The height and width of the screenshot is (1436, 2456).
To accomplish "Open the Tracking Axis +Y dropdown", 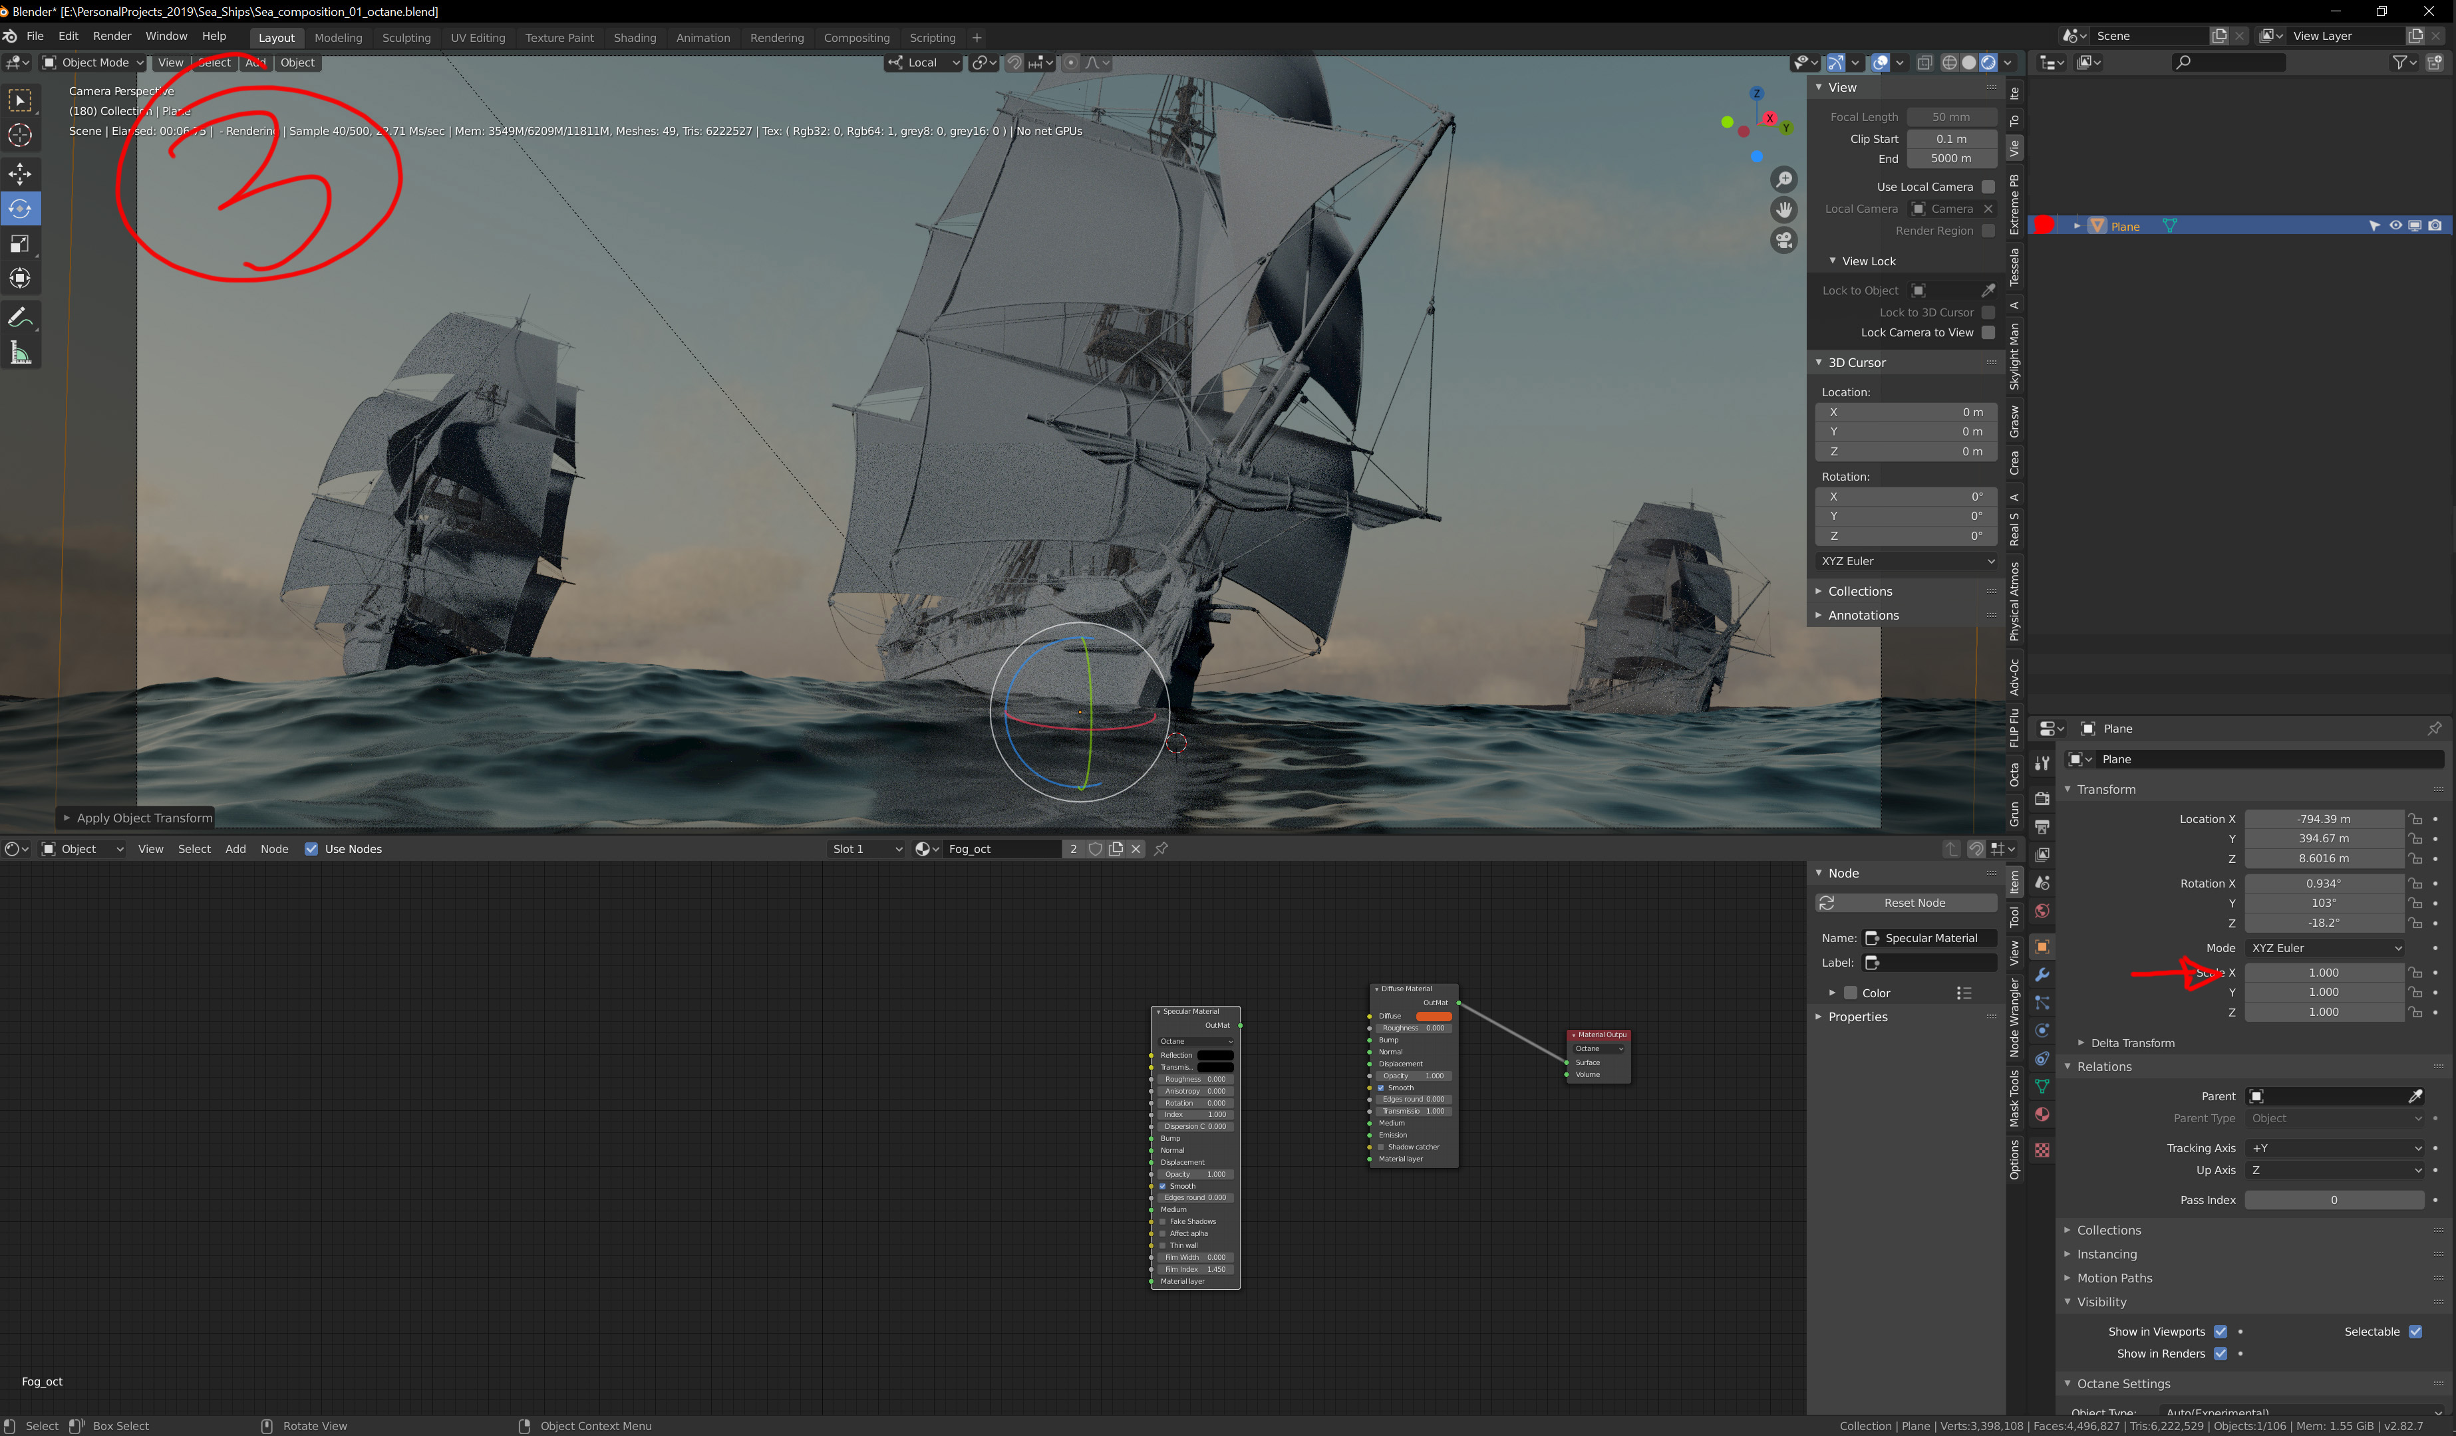I will [x=2333, y=1147].
